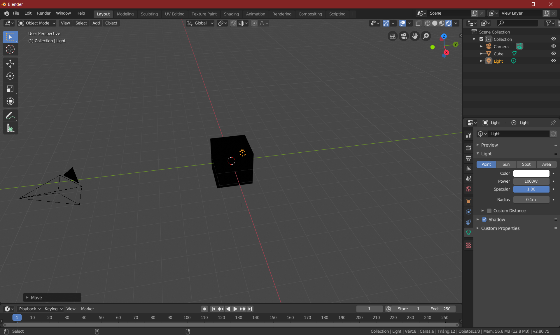Open the Edit menu

coord(28,13)
